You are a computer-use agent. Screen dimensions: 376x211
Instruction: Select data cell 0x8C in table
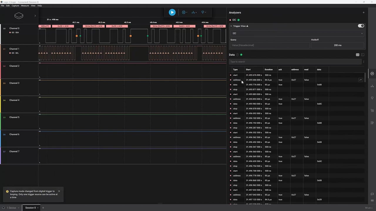click(x=319, y=104)
